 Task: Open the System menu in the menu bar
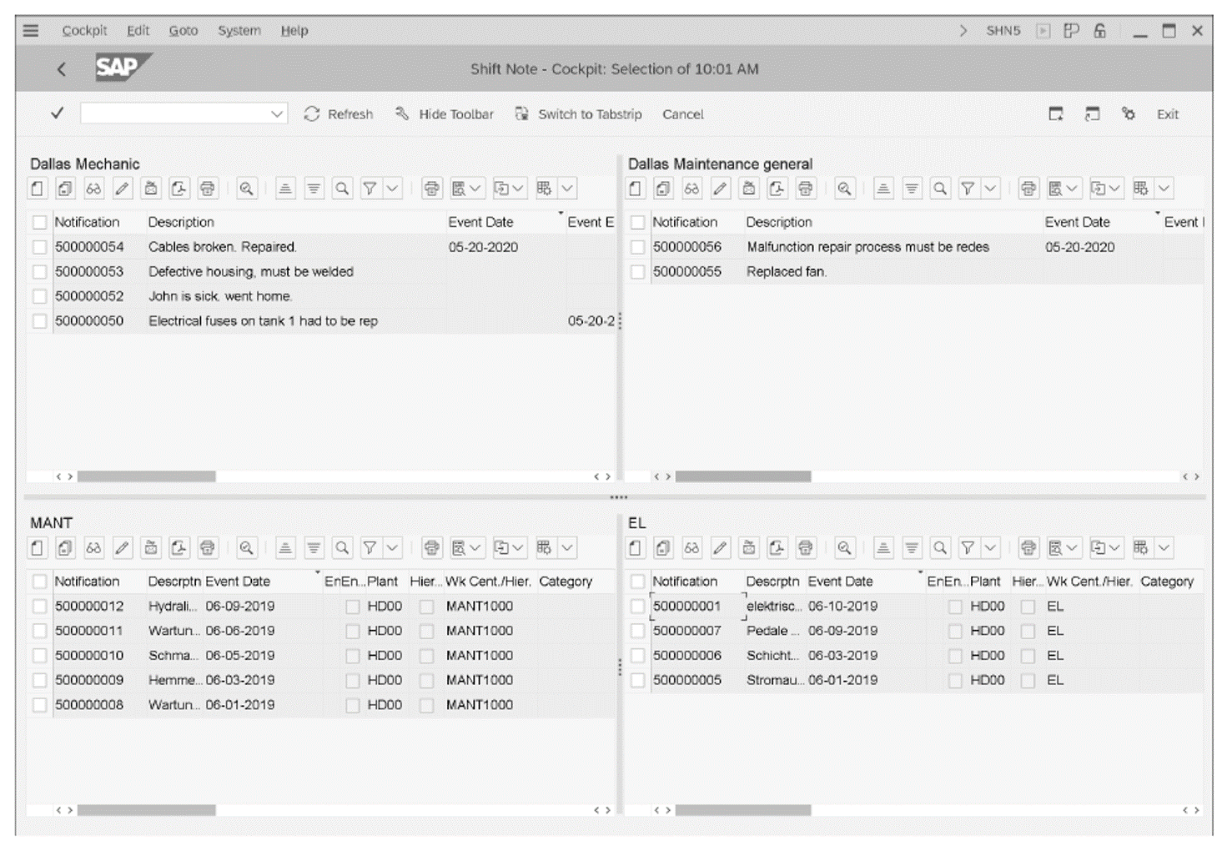(x=239, y=30)
